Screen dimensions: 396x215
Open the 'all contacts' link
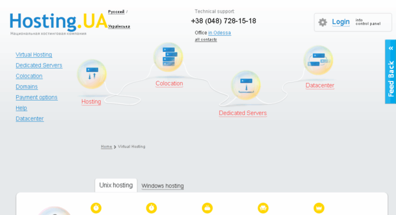pos(205,40)
